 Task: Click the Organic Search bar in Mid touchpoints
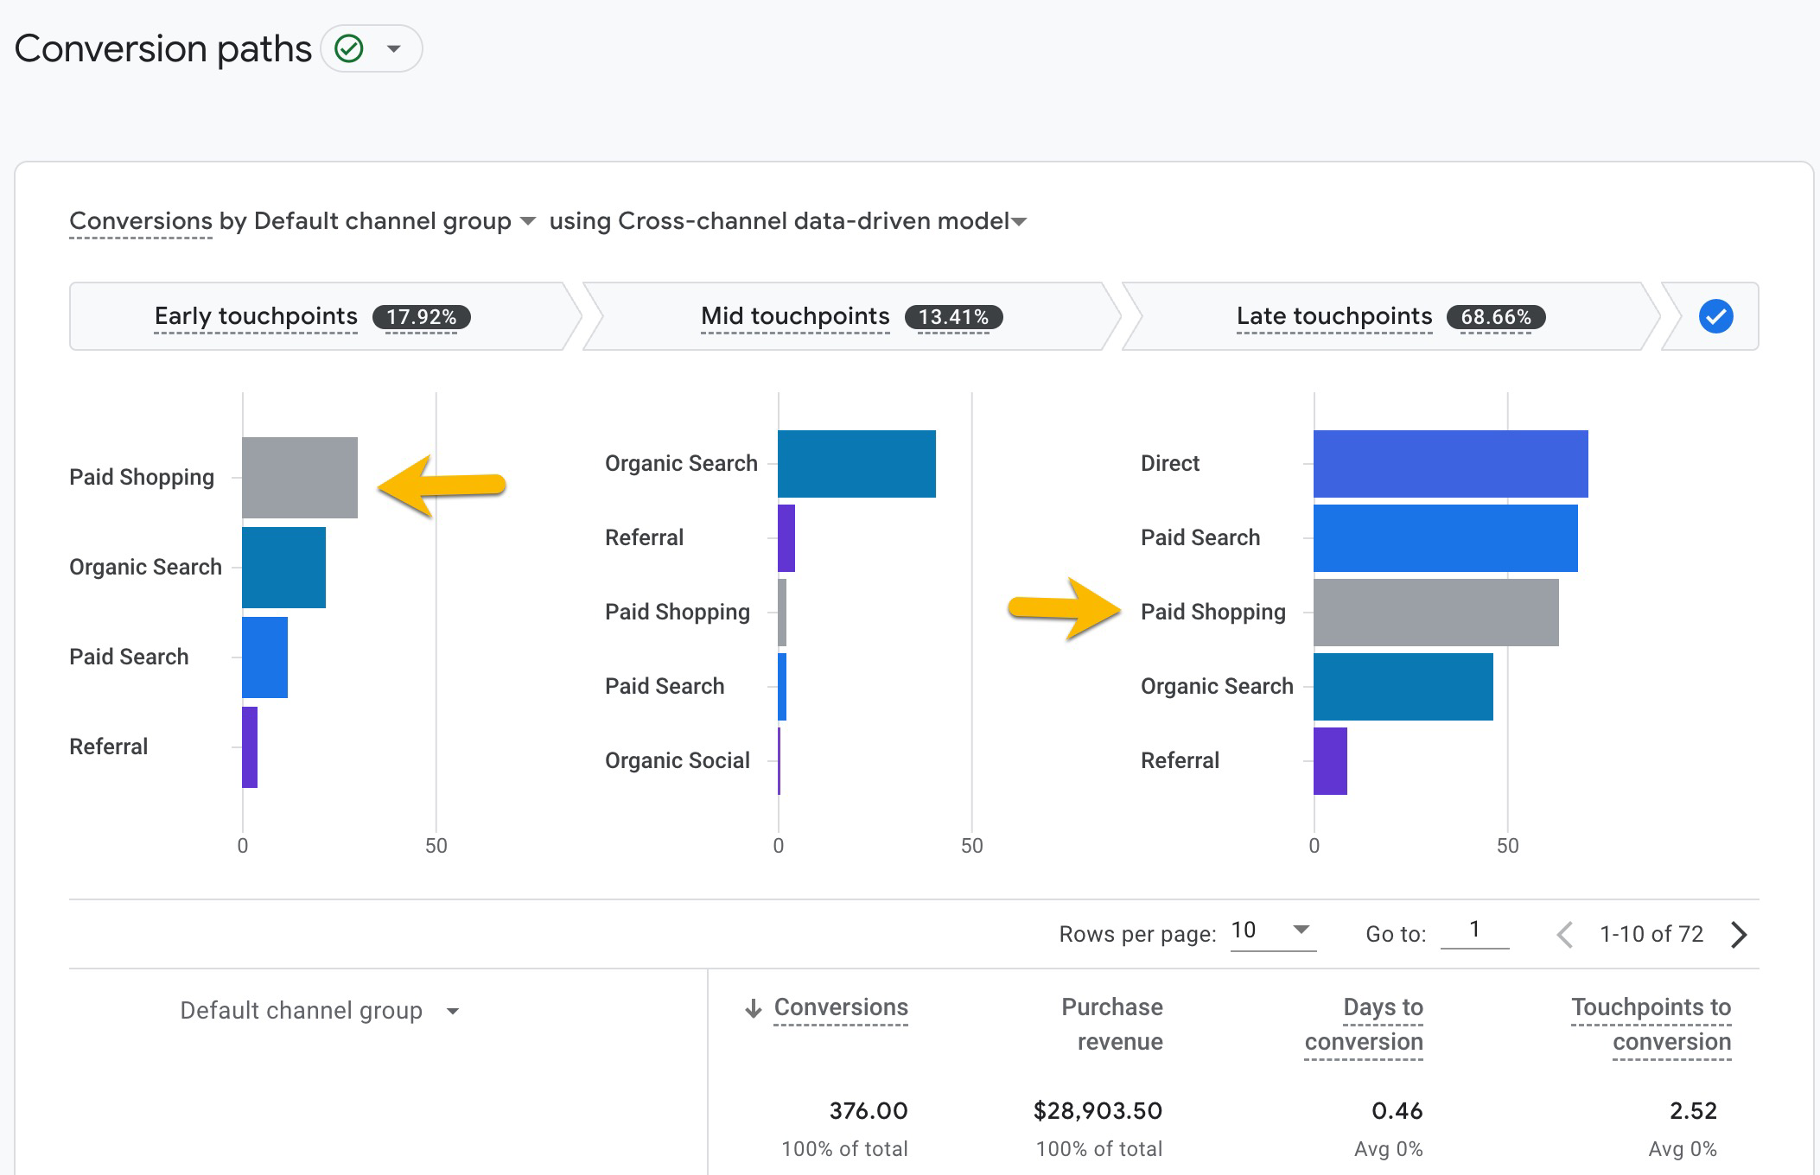(856, 463)
